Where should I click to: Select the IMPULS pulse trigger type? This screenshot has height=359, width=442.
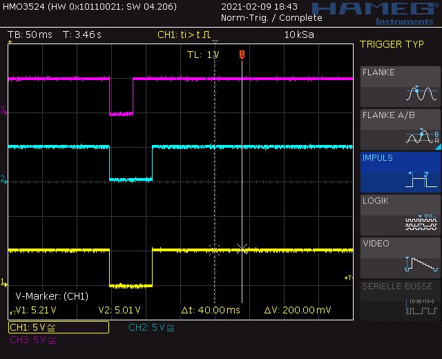click(401, 172)
